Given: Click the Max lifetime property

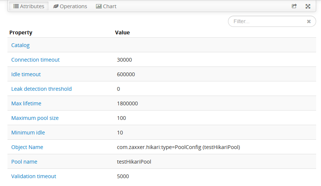Looking at the screenshot, I should 26,103.
